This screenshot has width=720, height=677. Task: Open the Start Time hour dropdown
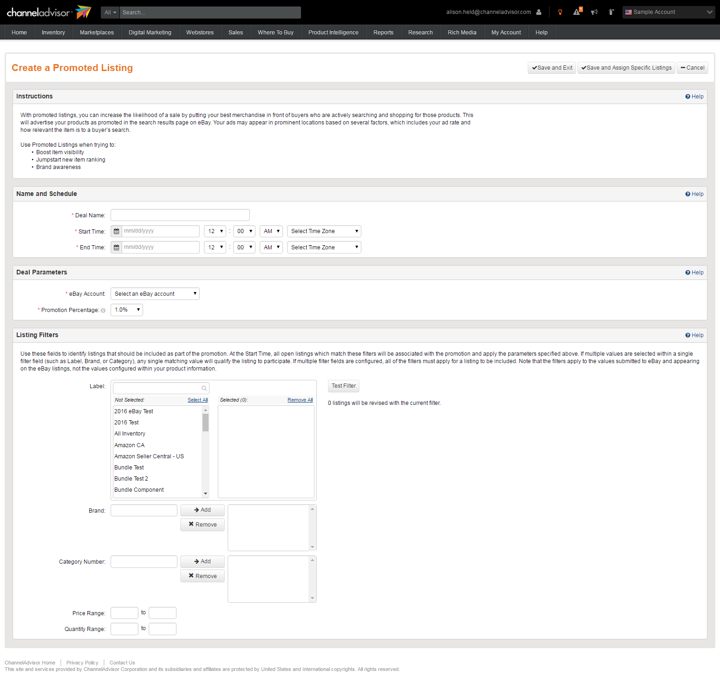click(215, 231)
